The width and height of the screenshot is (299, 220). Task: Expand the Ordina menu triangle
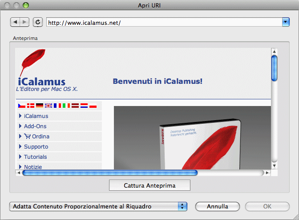click(x=20, y=136)
